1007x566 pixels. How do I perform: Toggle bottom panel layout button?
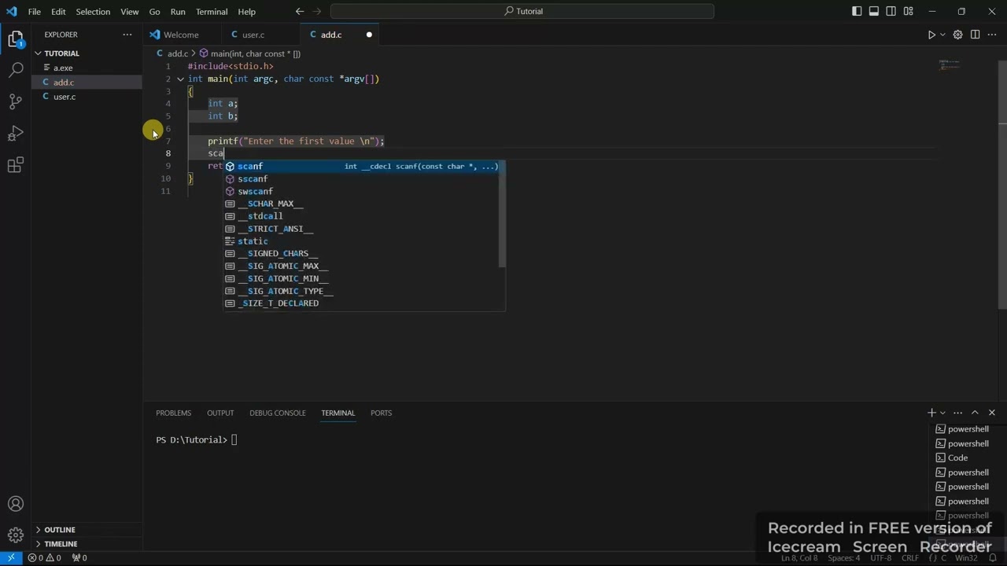[x=874, y=11]
